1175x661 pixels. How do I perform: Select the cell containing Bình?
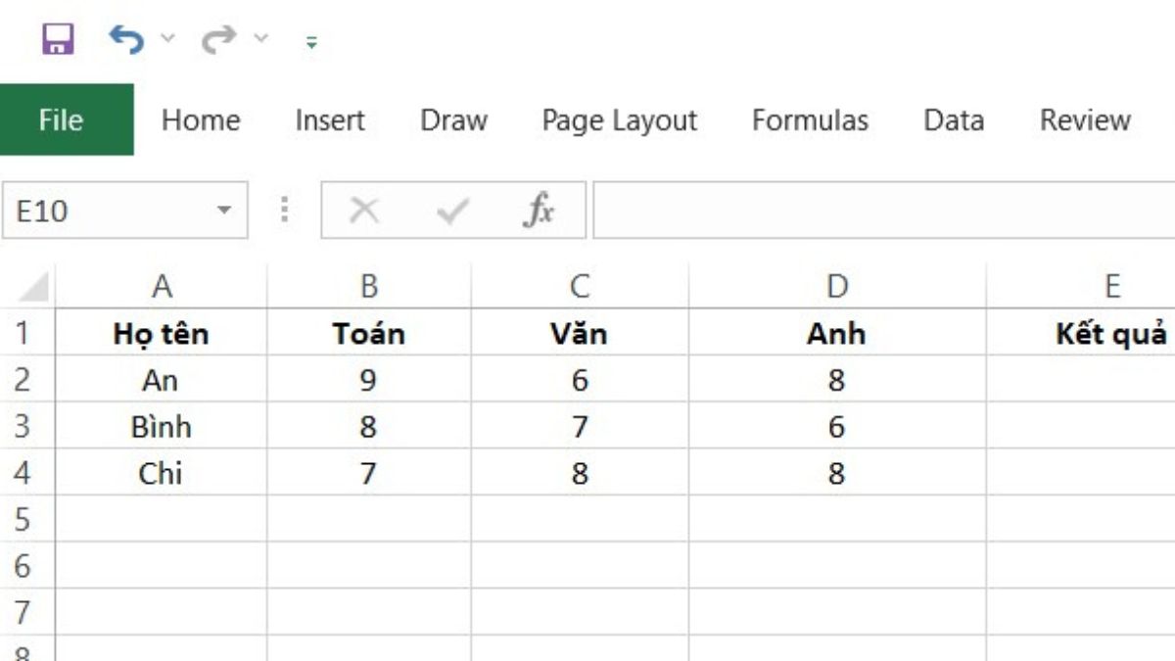tap(161, 427)
